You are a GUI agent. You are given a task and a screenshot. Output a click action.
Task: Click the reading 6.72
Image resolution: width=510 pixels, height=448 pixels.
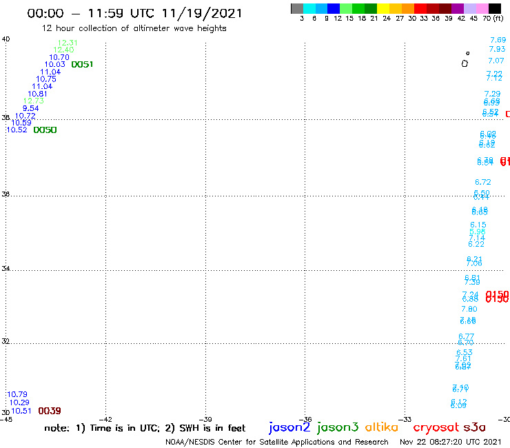pos(483,182)
